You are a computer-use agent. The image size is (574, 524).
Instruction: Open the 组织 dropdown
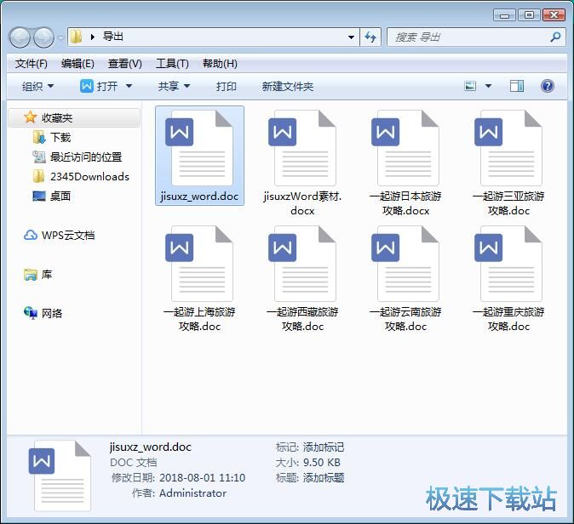pos(37,87)
